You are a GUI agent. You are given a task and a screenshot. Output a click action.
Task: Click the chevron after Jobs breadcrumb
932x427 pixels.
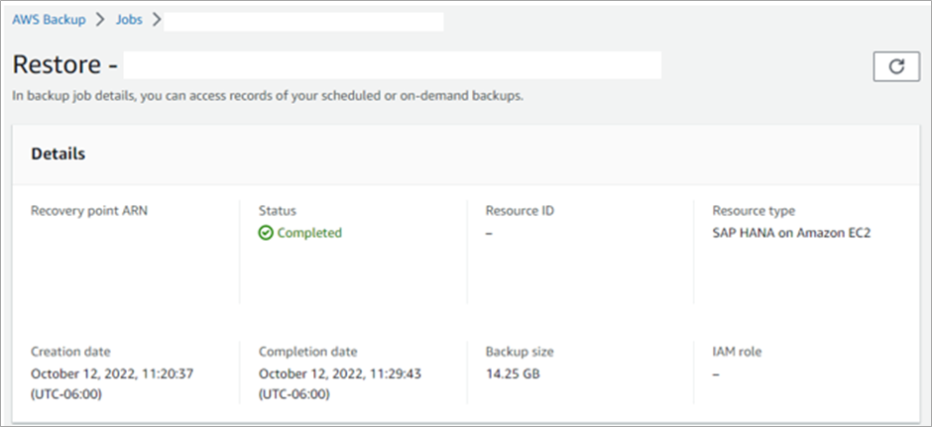pos(157,20)
